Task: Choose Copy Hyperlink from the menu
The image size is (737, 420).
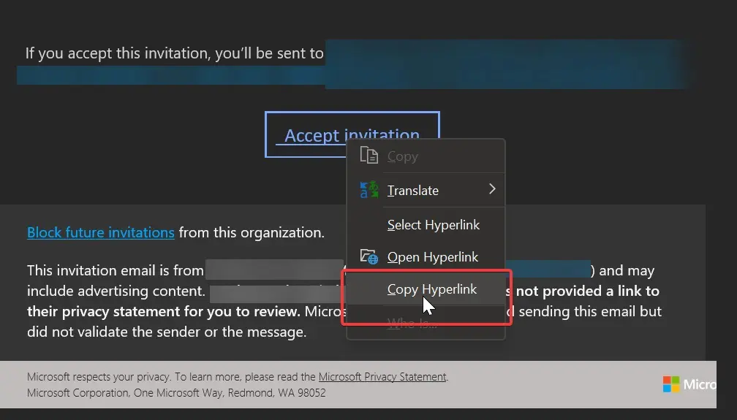Action: 426,289
